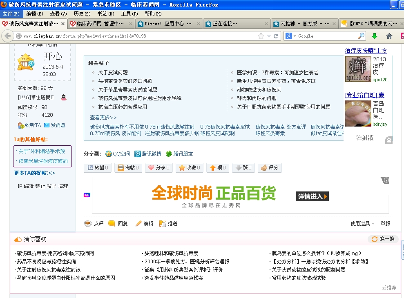Click the browser back arrow button
The image size is (404, 298).
(7, 36)
